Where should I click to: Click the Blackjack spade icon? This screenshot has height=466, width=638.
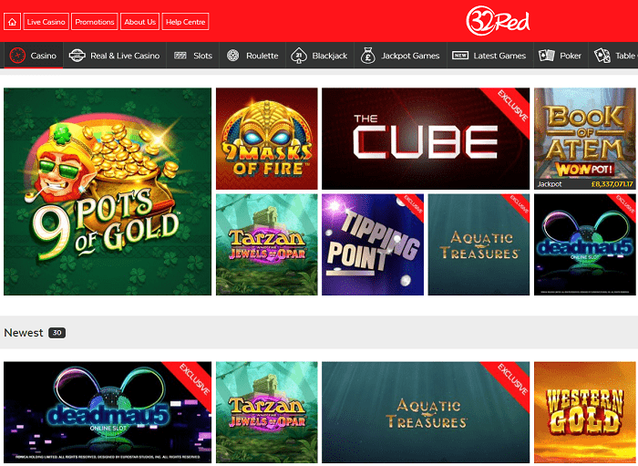[299, 56]
